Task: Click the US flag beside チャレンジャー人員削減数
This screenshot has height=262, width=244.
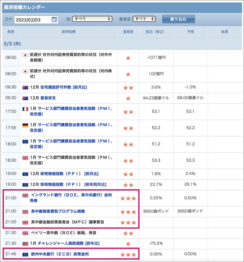Action: tap(25, 244)
